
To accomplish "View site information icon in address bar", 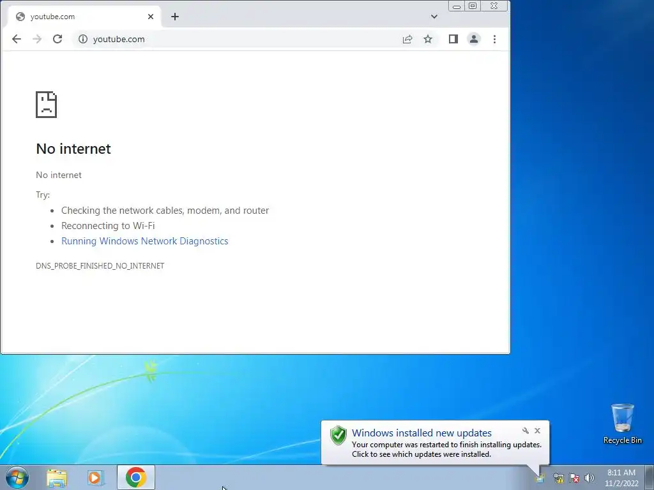I will point(83,39).
